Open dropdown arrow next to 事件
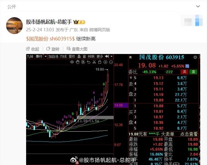The image size is (207, 165). [45, 56]
